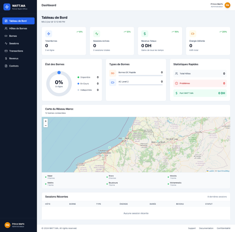Open the Documentation footer link

206,228
